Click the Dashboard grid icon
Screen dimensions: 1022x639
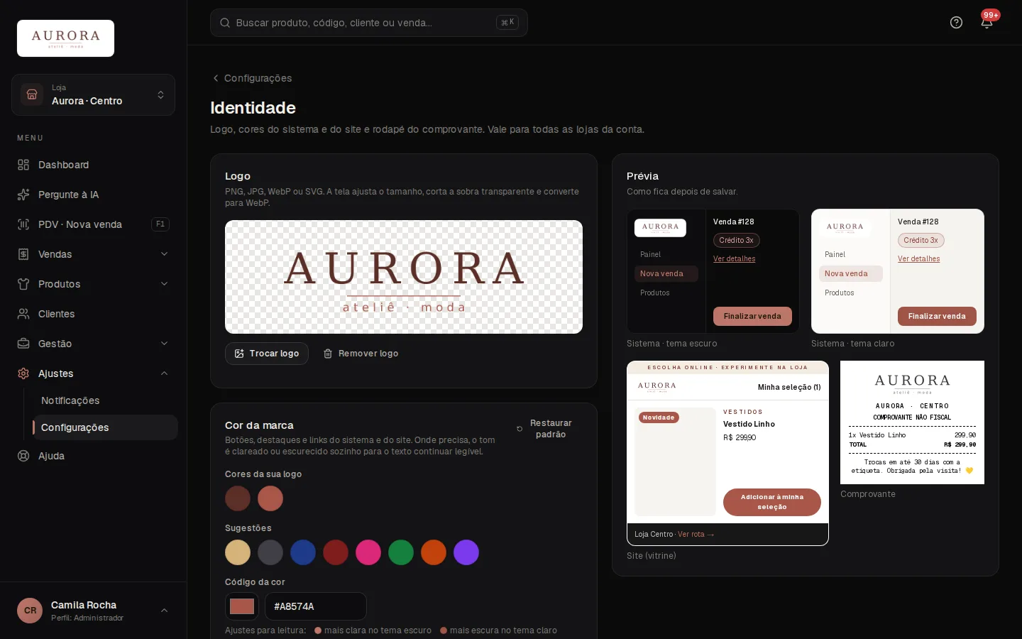coord(23,165)
